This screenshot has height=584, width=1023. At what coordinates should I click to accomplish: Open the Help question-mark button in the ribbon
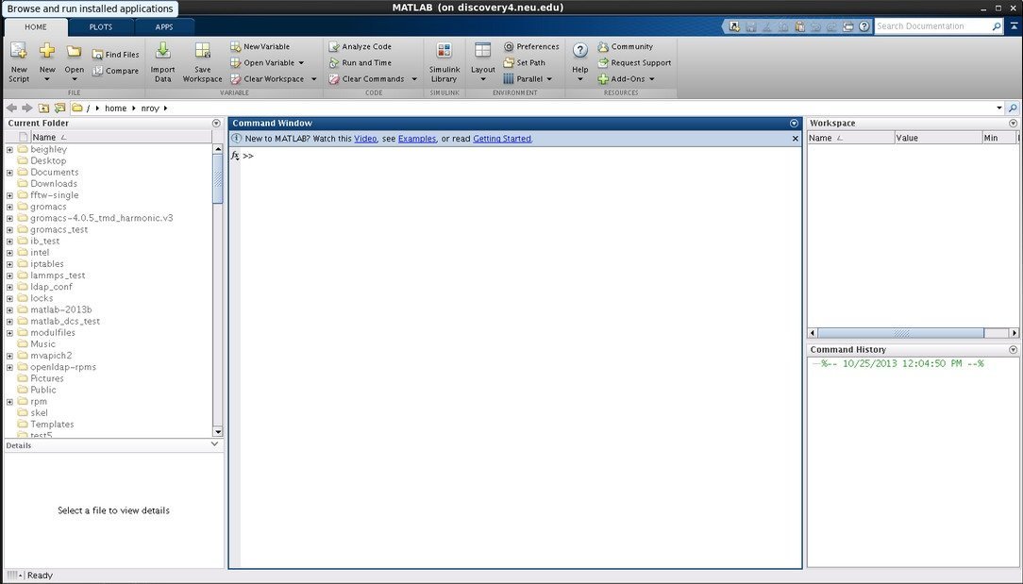tap(580, 62)
